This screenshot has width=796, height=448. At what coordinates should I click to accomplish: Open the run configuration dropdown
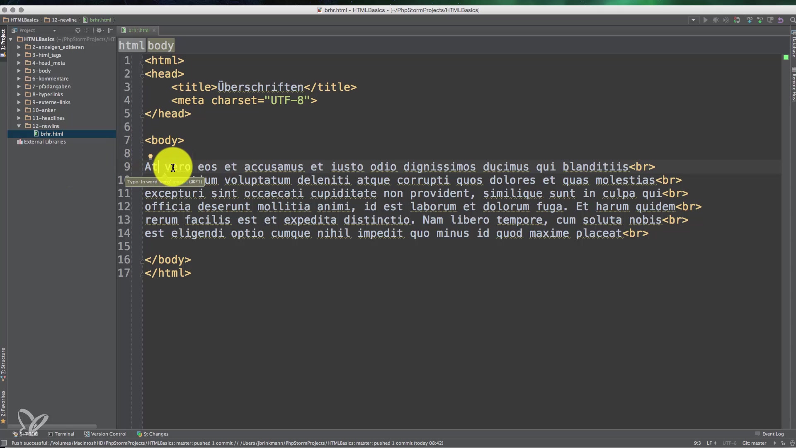point(693,20)
